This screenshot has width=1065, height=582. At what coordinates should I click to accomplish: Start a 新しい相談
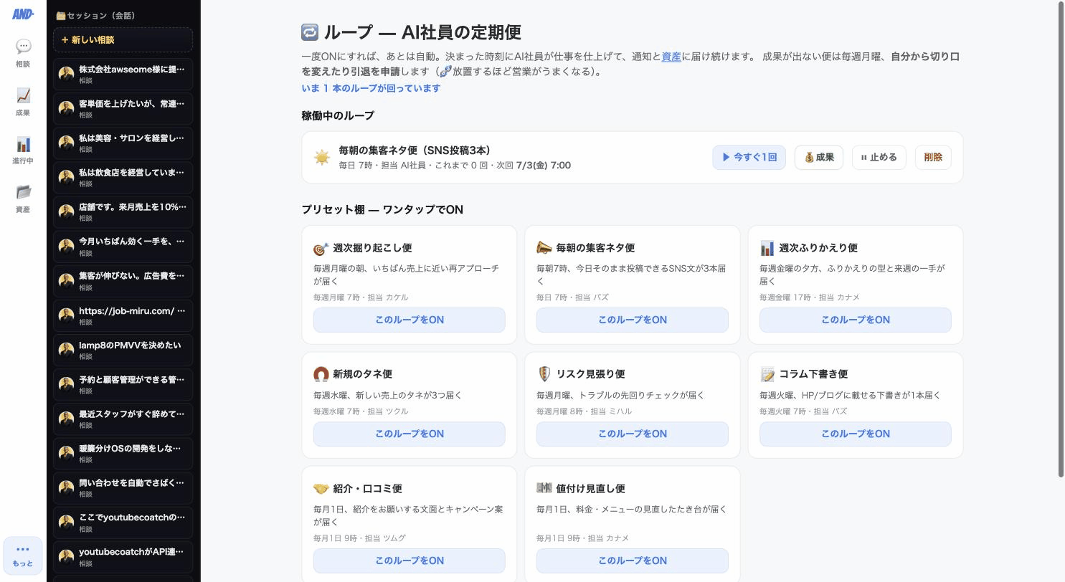[123, 39]
